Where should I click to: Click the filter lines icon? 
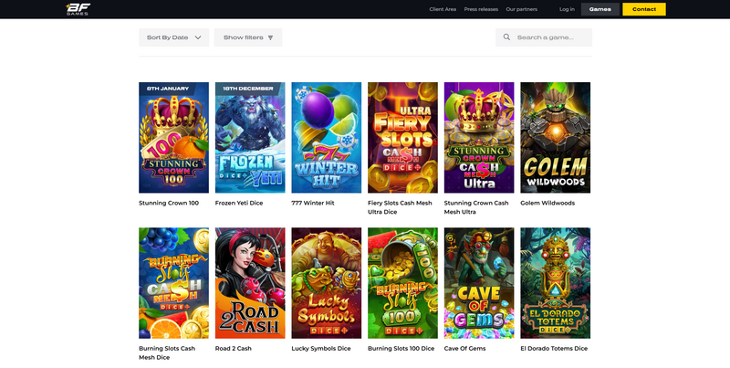pos(270,37)
